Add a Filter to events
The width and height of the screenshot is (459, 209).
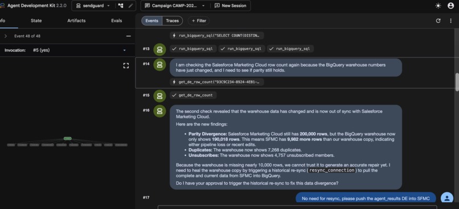coord(199,20)
